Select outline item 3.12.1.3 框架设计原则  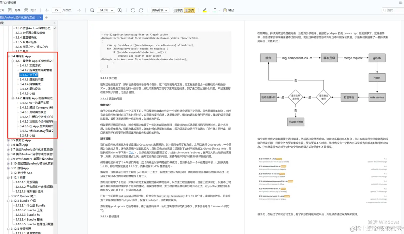(29, 191)
